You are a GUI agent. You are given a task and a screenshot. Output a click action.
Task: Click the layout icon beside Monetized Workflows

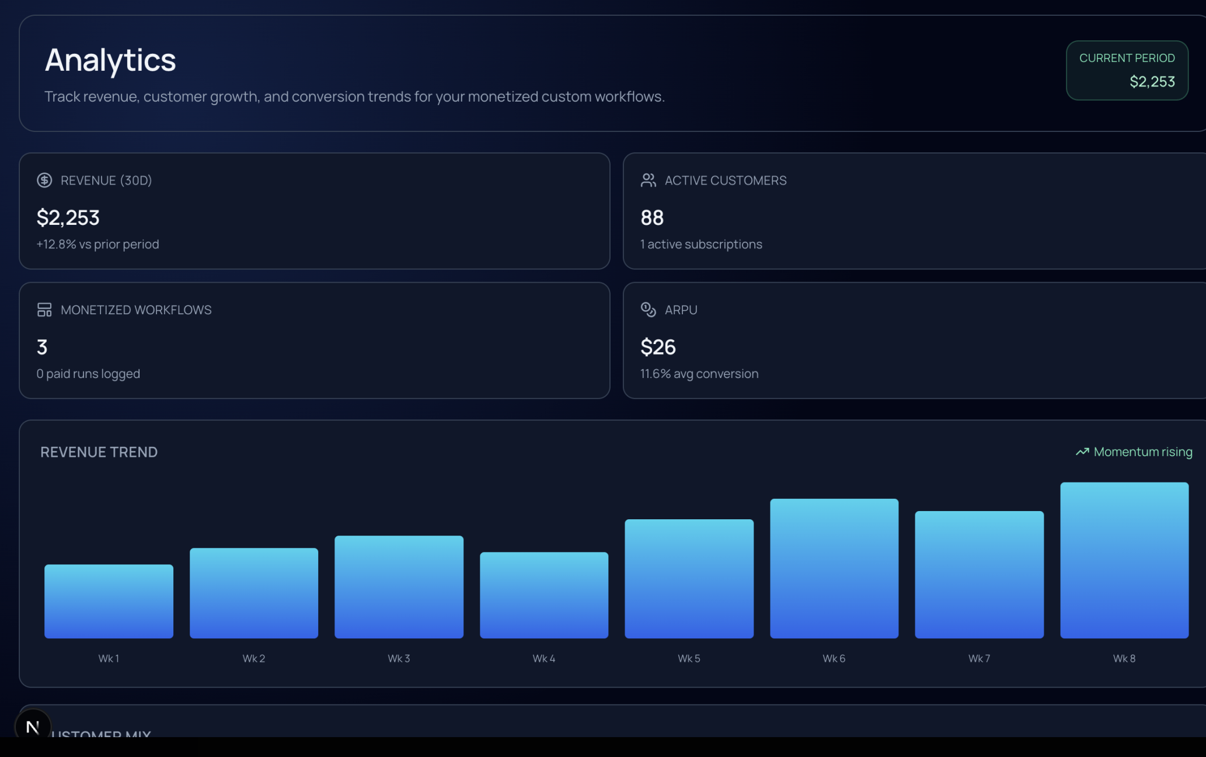(x=44, y=310)
